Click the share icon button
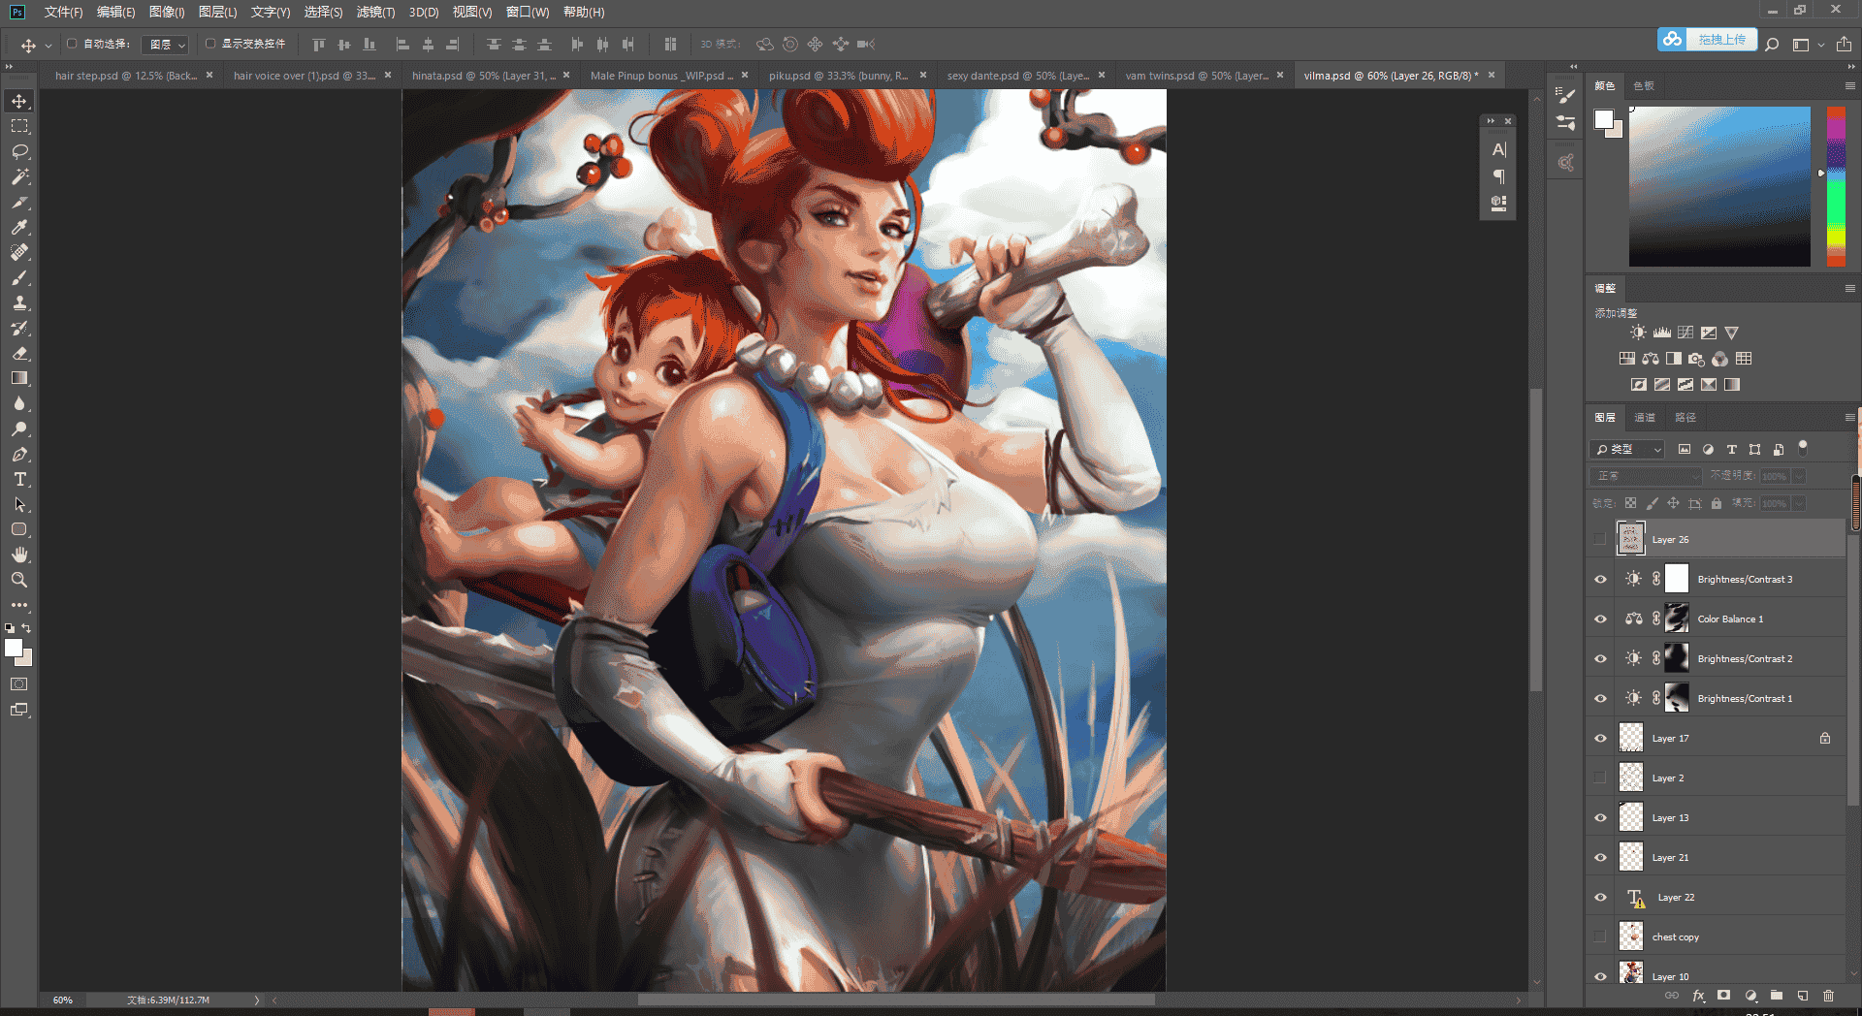Screen dimensions: 1862x1016 (x=1844, y=45)
